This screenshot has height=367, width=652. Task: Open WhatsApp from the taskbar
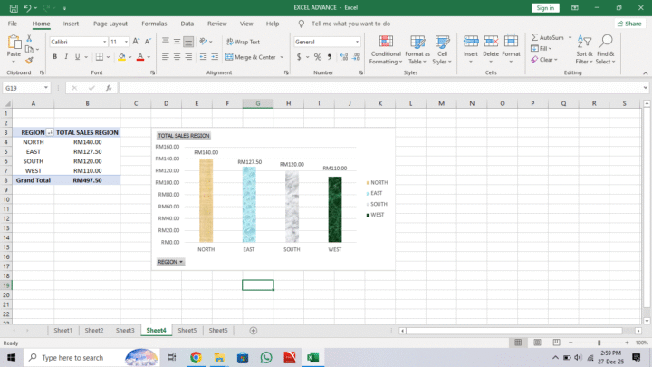[x=266, y=358]
